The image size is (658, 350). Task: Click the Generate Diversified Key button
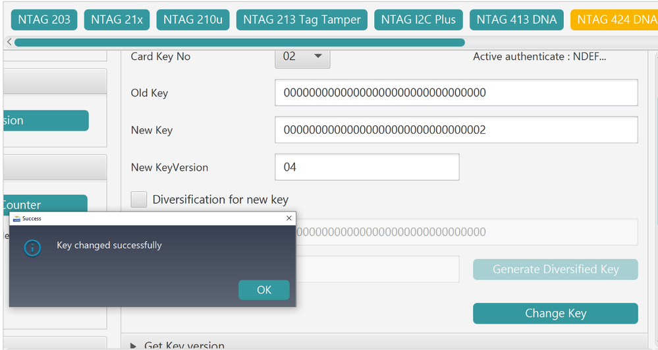pyautogui.click(x=555, y=270)
